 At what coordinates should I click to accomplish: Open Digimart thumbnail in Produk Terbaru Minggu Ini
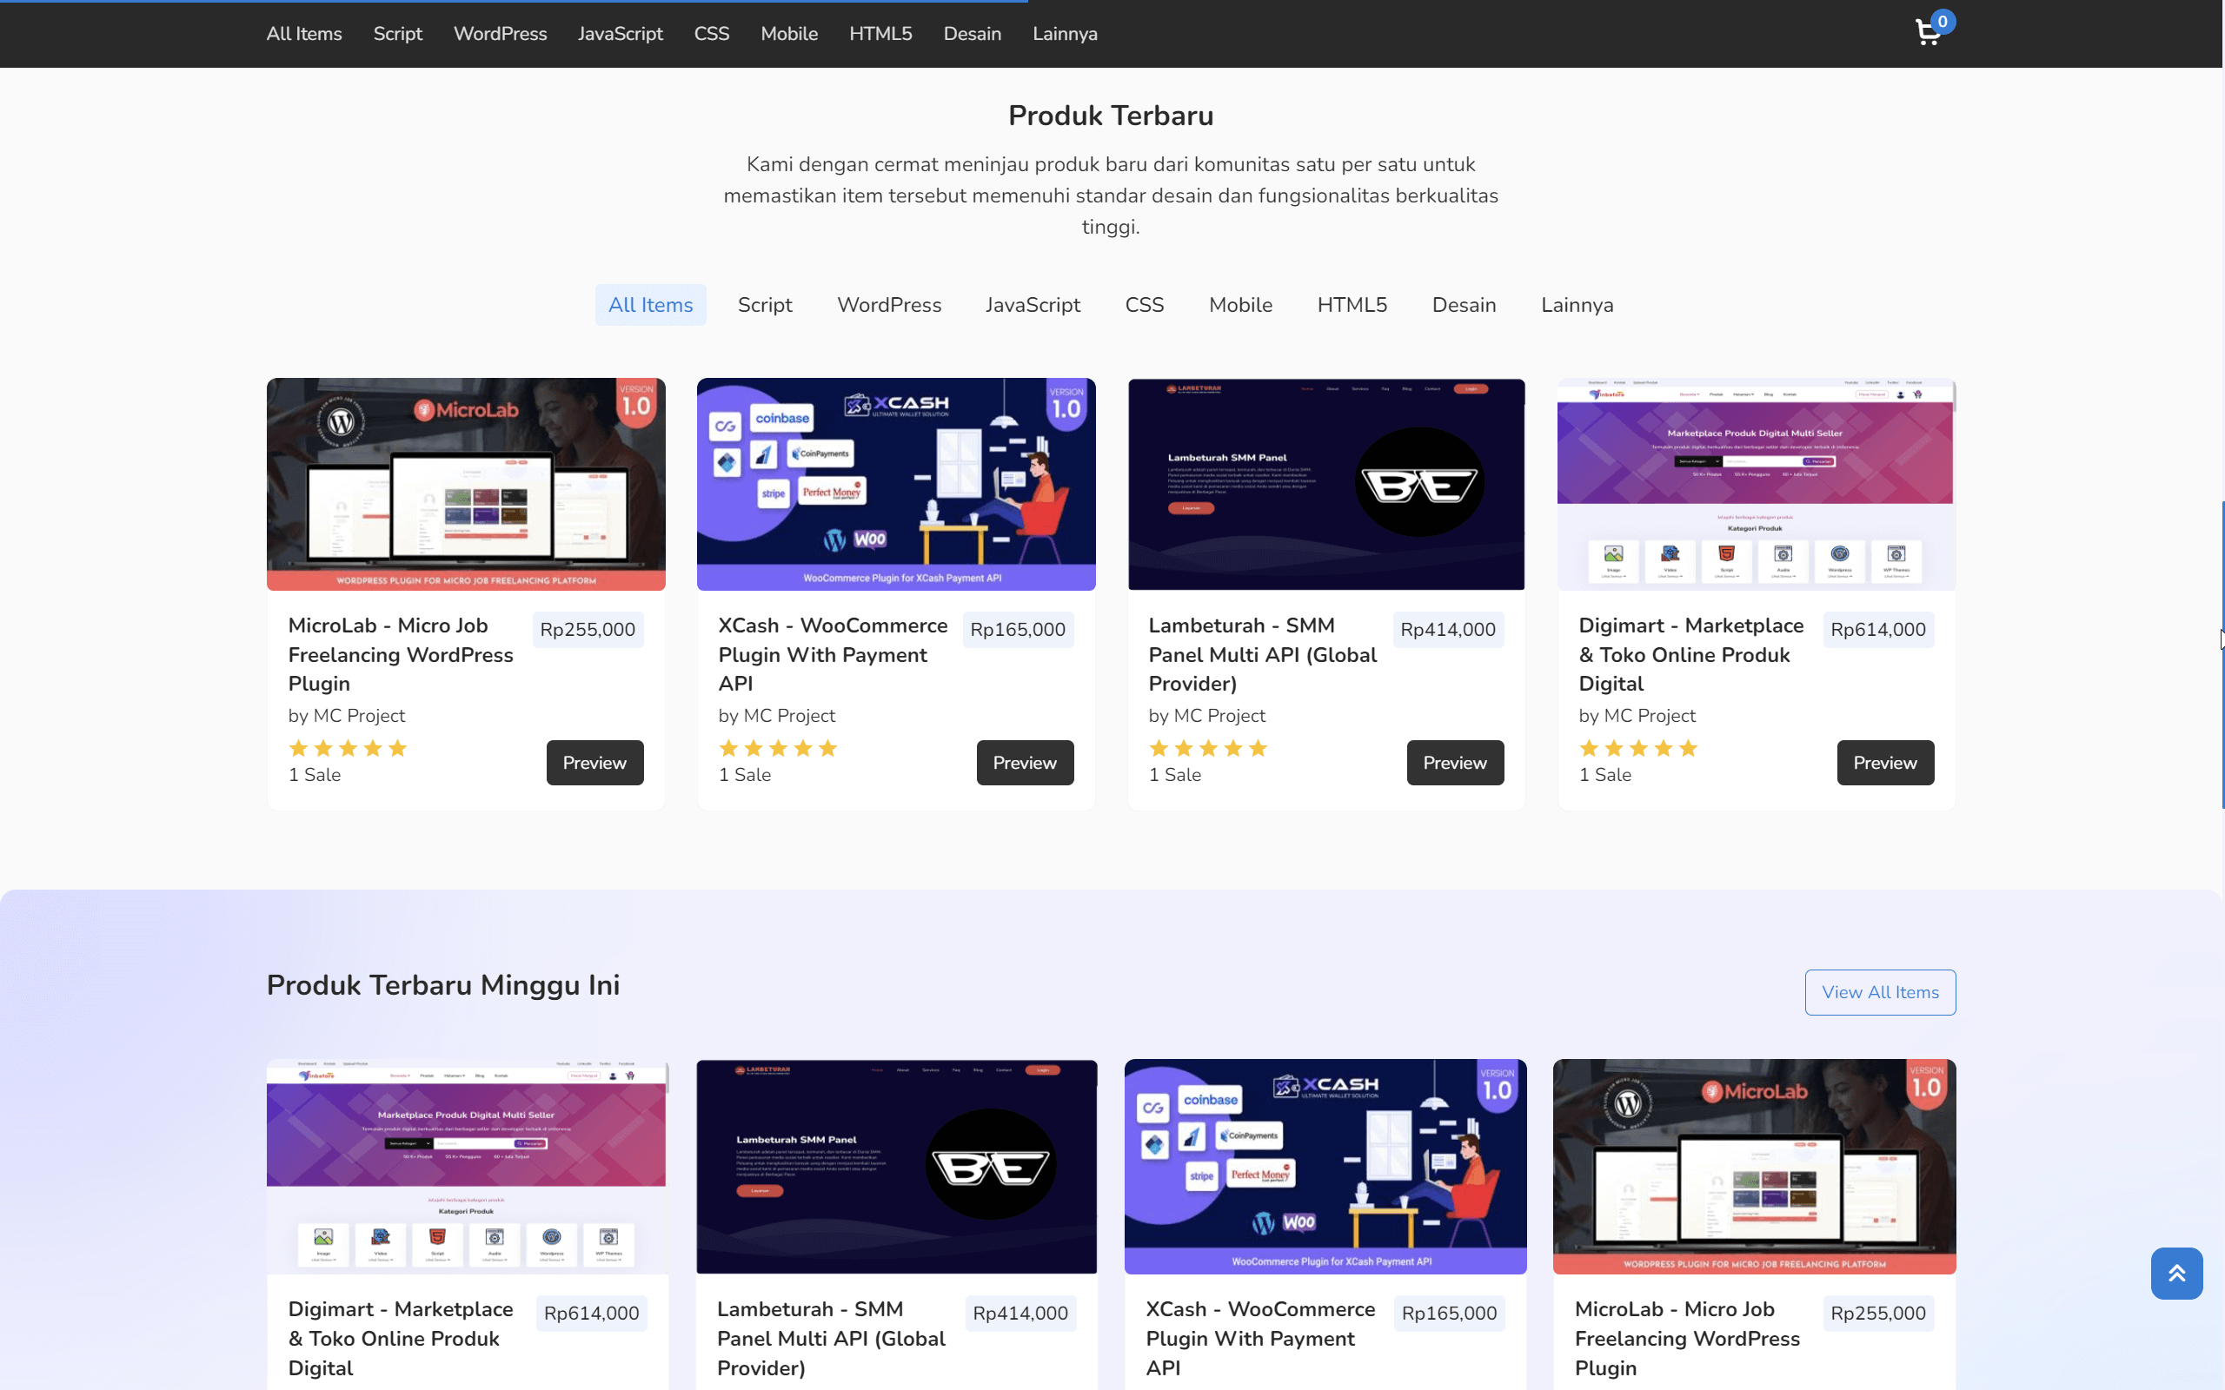click(466, 1167)
